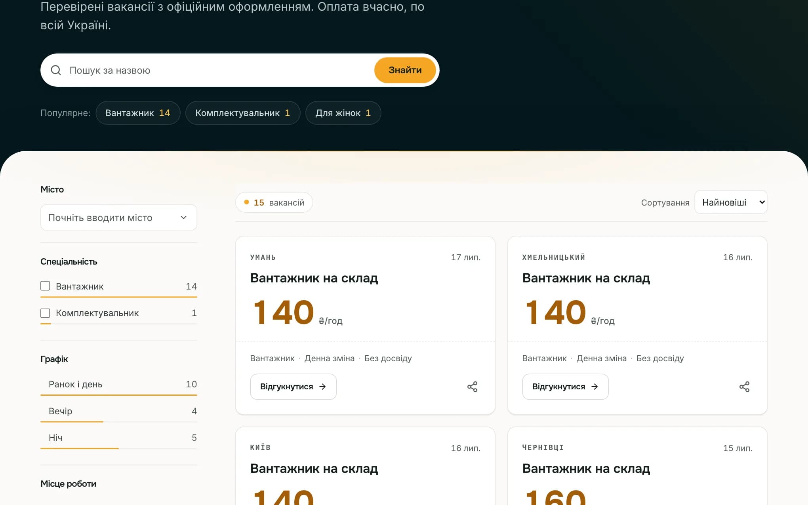Open the Київ Вантажник на склад title
This screenshot has height=505, width=808.
[x=314, y=469]
